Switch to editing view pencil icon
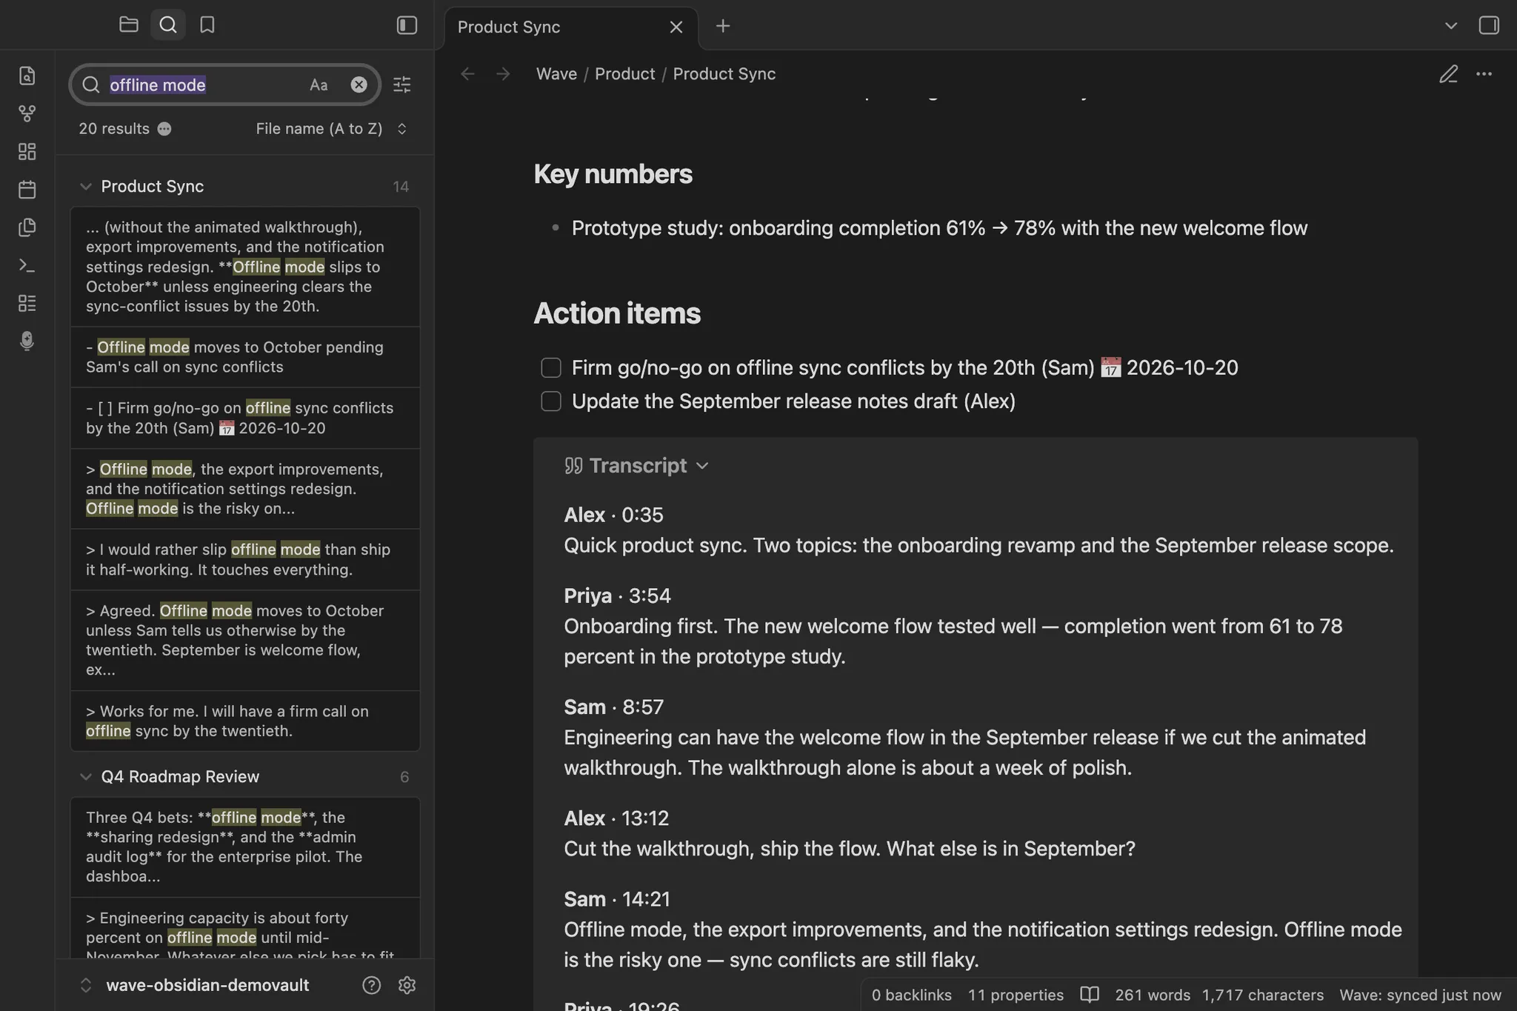Viewport: 1517px width, 1011px height. (x=1449, y=74)
